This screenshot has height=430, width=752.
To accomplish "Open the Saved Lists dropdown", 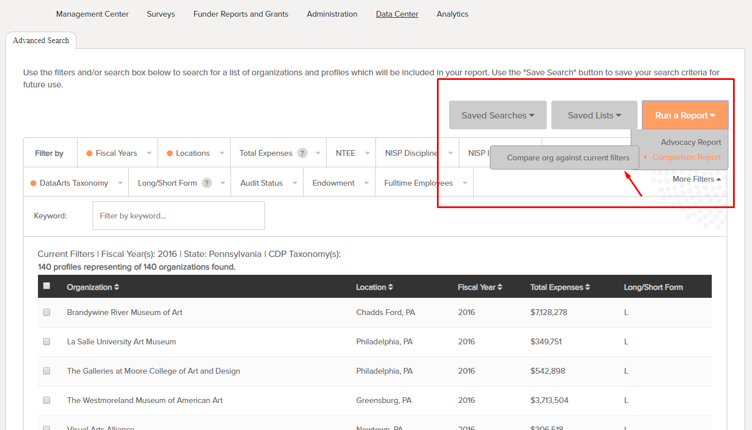I will tap(594, 116).
